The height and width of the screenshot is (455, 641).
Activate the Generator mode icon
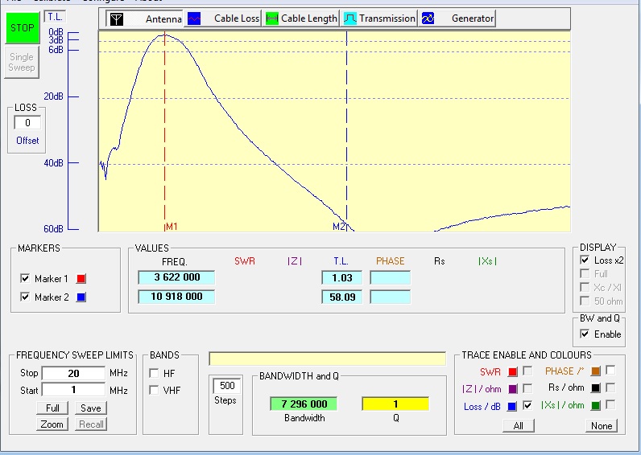428,18
